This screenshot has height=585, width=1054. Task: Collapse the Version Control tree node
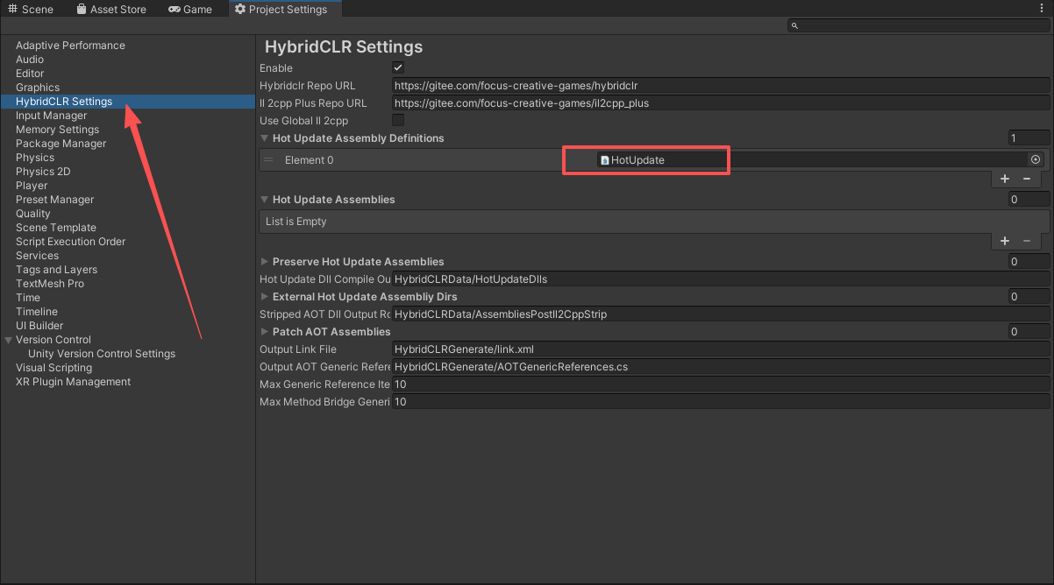click(x=9, y=340)
